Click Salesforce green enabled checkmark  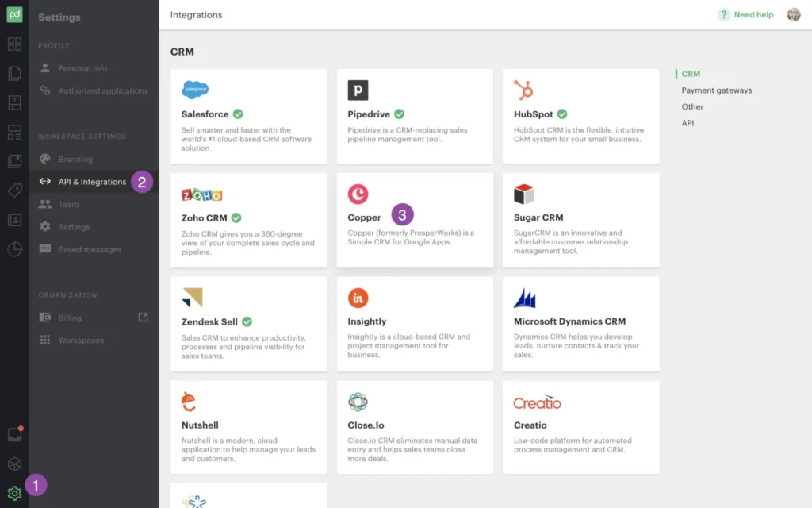click(x=238, y=114)
